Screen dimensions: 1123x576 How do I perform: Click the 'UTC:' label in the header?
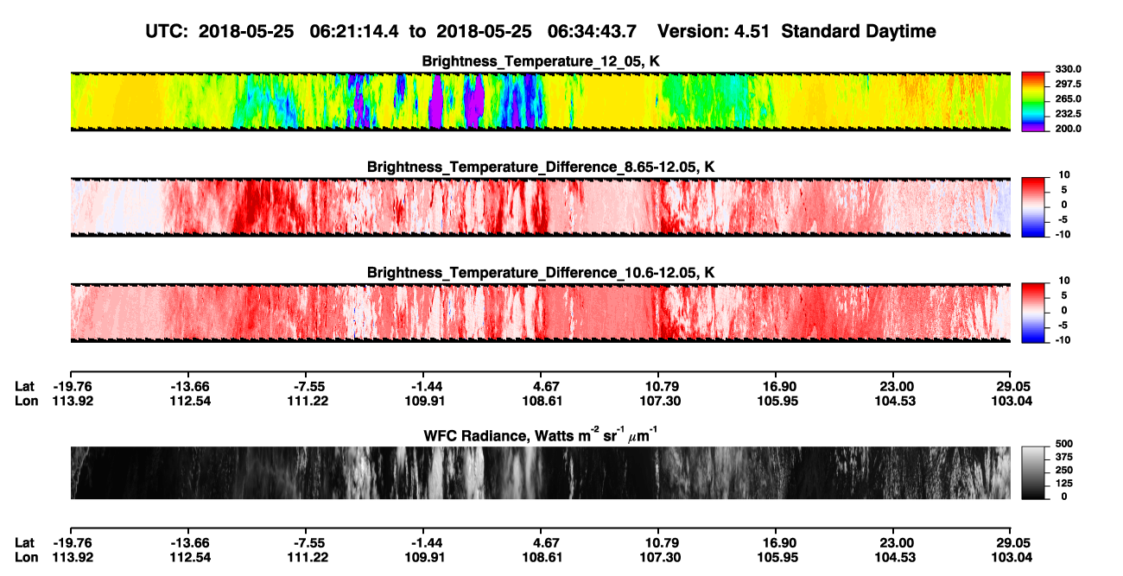pyautogui.click(x=166, y=31)
